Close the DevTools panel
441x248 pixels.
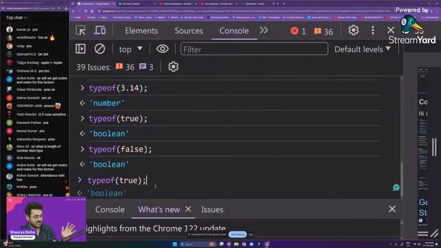(x=391, y=30)
